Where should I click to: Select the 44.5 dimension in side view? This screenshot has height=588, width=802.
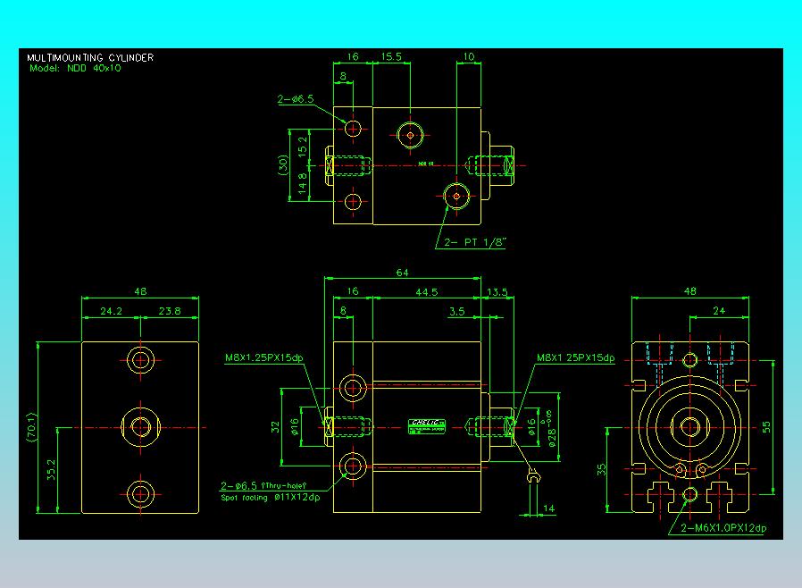427,292
